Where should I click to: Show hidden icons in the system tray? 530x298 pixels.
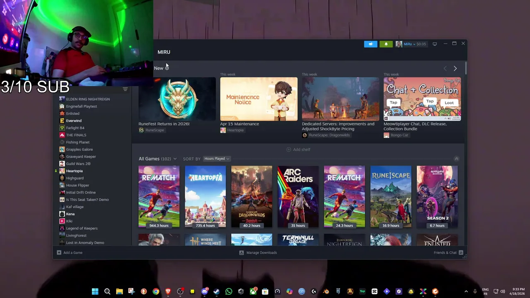pos(466,291)
